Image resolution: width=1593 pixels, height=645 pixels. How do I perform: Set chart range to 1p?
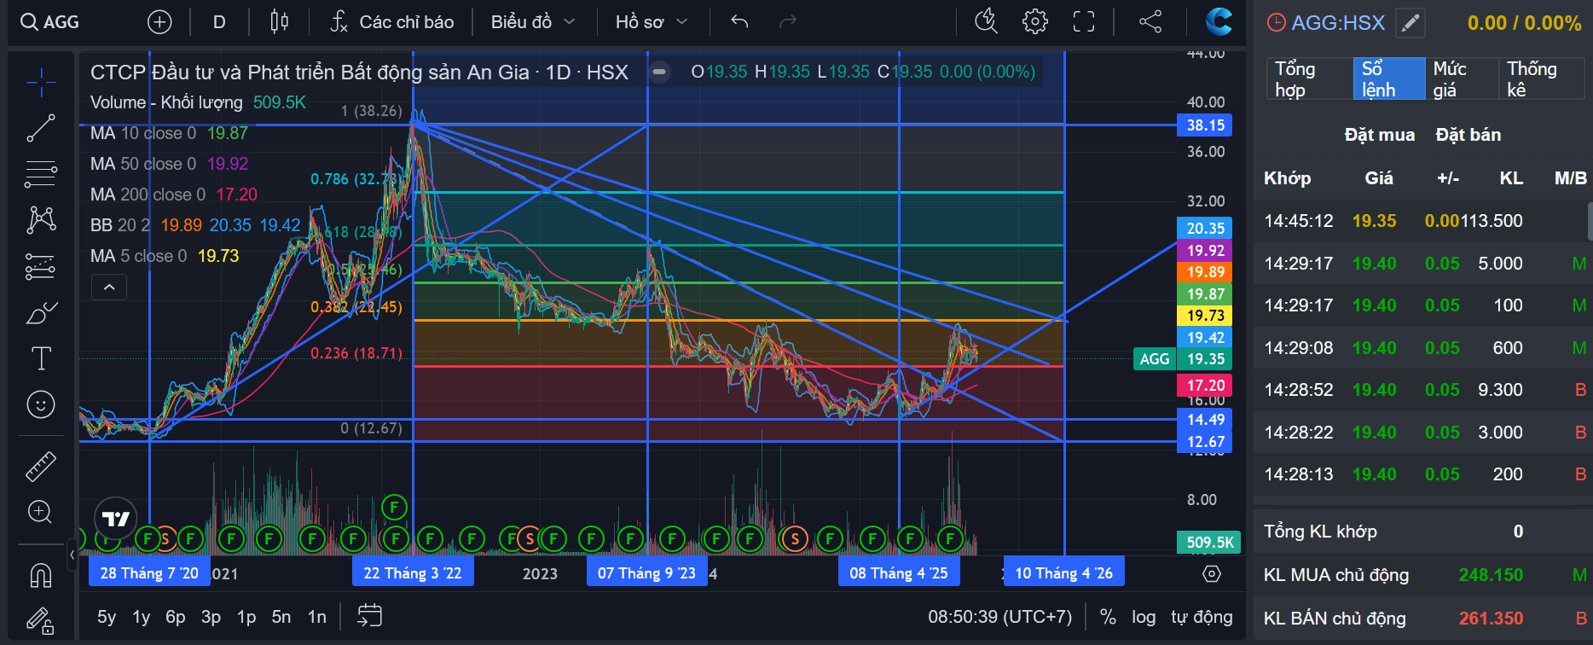[x=246, y=617]
